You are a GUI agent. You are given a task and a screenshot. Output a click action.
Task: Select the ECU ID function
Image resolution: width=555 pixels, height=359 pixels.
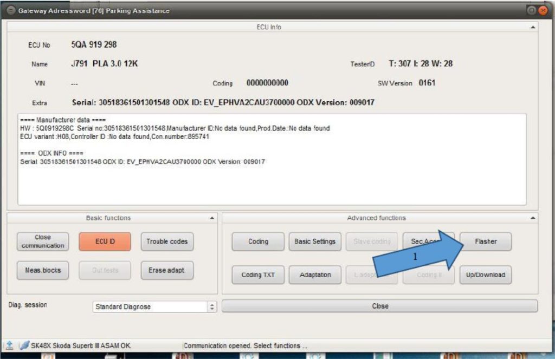105,241
